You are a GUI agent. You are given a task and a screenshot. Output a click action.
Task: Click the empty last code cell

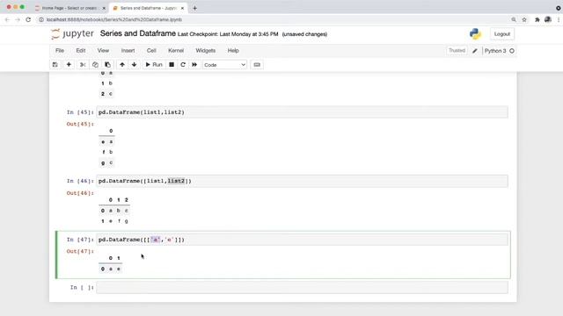pos(302,287)
